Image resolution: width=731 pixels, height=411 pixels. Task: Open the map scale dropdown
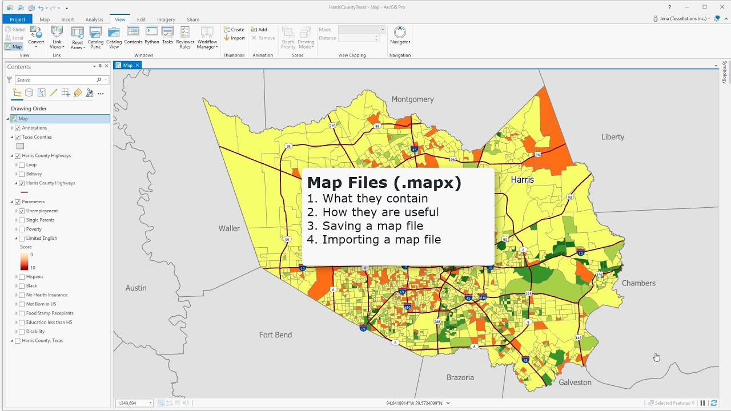coord(151,403)
